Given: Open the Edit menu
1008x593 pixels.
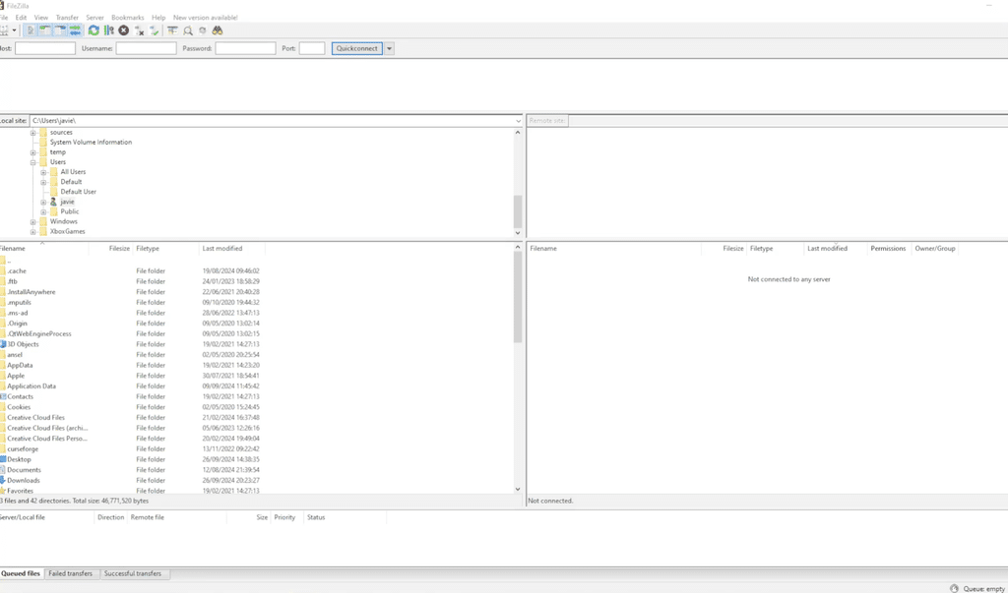Looking at the screenshot, I should (22, 18).
